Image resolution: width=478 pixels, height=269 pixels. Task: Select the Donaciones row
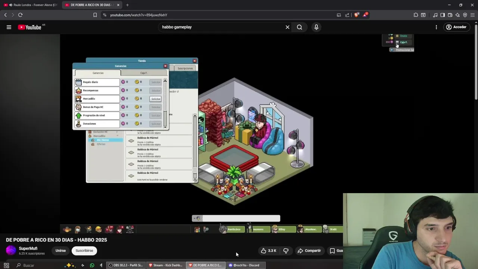pyautogui.click(x=97, y=123)
